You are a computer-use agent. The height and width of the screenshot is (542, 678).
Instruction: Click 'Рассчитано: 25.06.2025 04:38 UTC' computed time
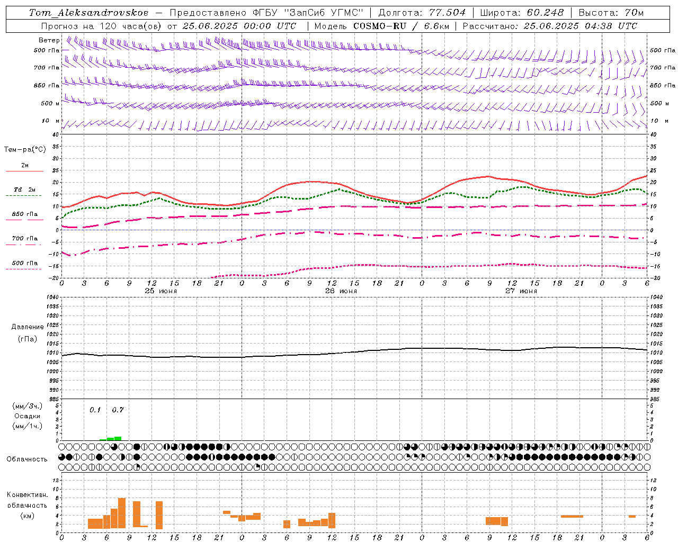click(x=550, y=26)
